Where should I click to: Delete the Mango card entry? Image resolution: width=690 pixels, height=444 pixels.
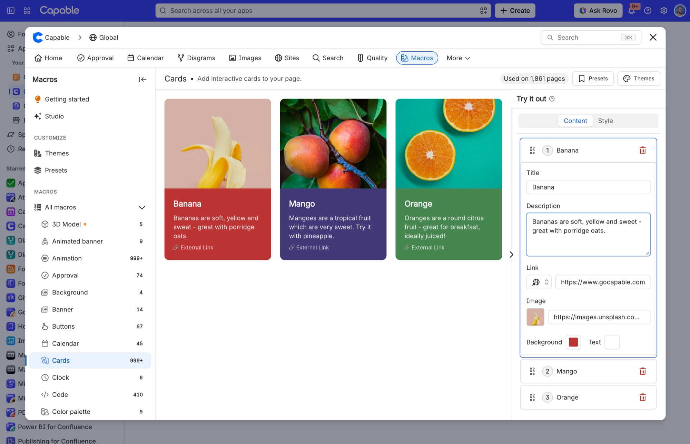[x=643, y=371]
